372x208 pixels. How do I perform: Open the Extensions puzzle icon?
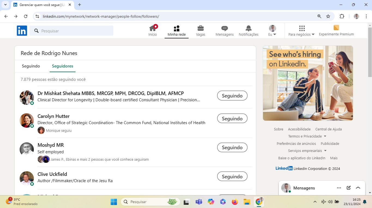[x=342, y=16]
